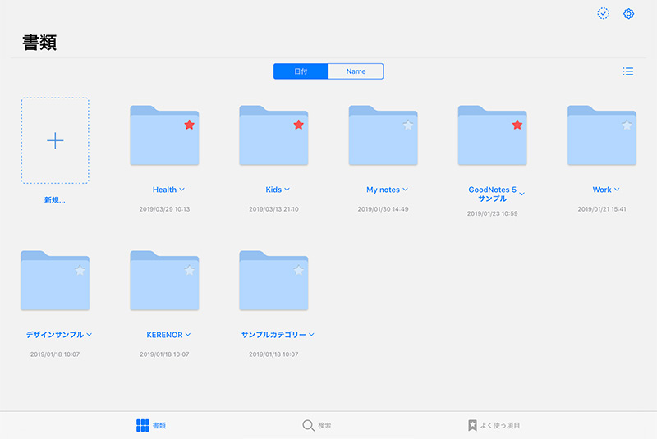Favorite the デザインサンプル folder star
This screenshot has height=439, width=657.
tap(80, 270)
